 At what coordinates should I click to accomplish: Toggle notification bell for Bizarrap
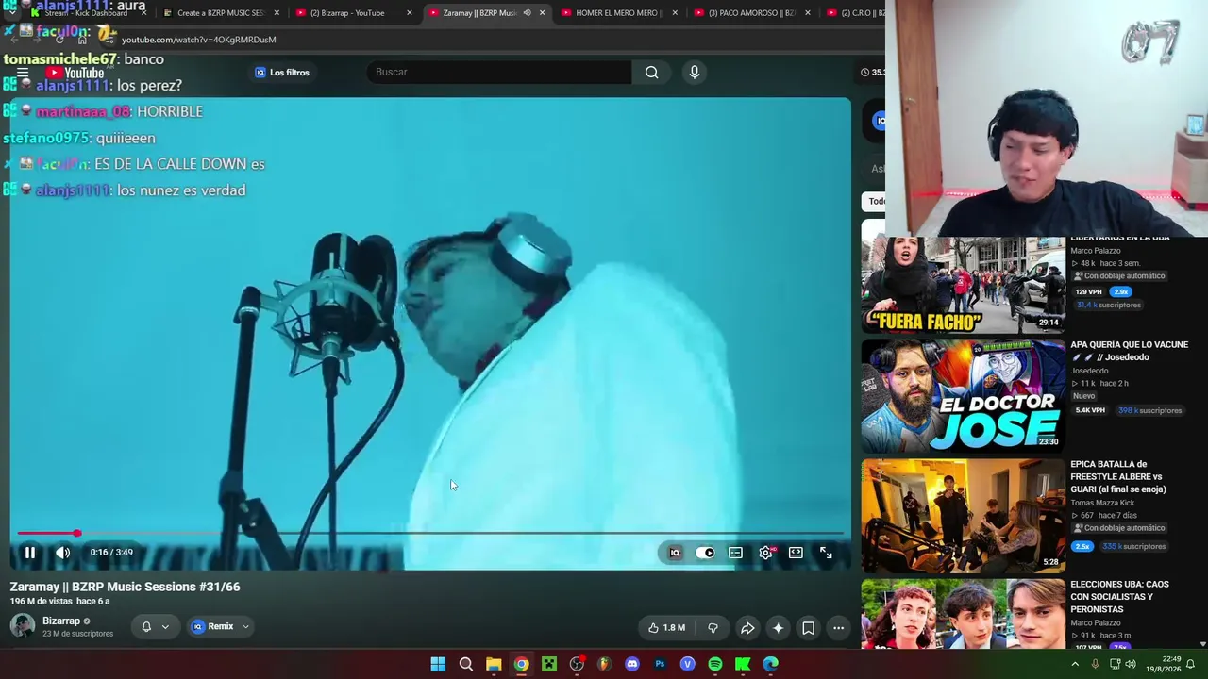(146, 626)
